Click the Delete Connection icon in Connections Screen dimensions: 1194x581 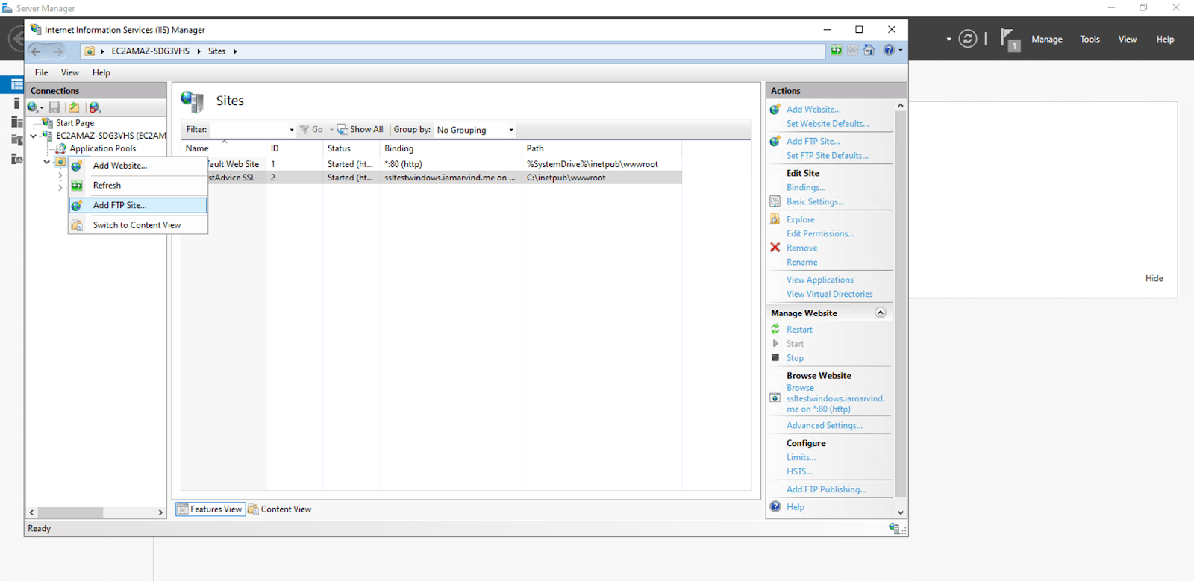tap(95, 107)
